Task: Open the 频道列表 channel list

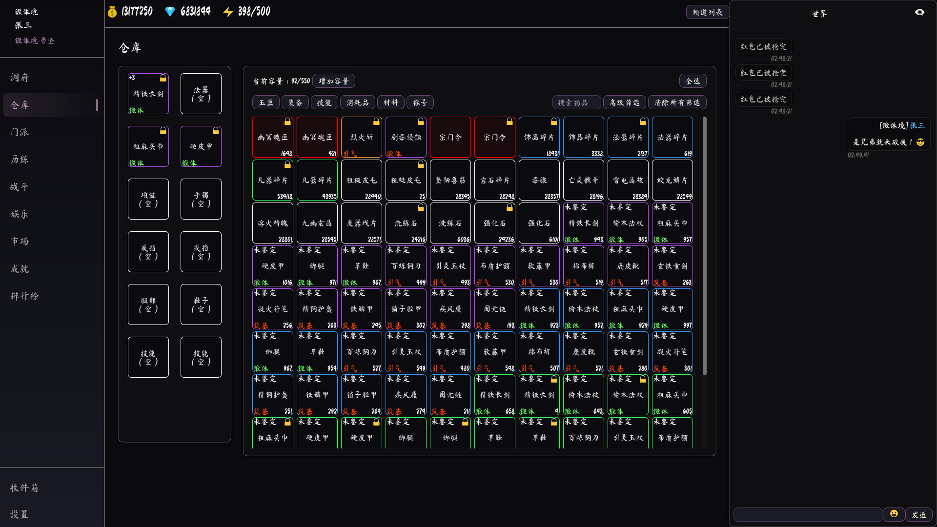Action: pos(707,12)
